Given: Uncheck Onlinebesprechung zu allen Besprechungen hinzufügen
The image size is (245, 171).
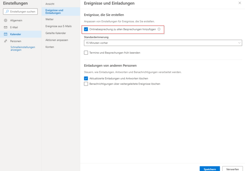Looking at the screenshot, I should [86, 29].
